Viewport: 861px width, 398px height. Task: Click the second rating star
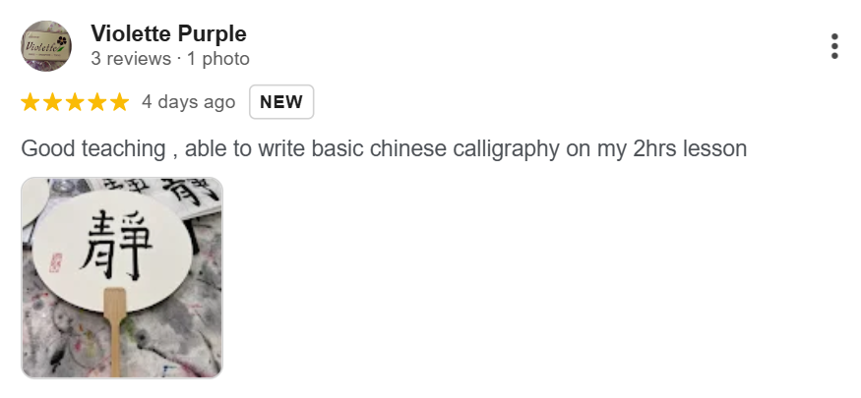pos(52,102)
